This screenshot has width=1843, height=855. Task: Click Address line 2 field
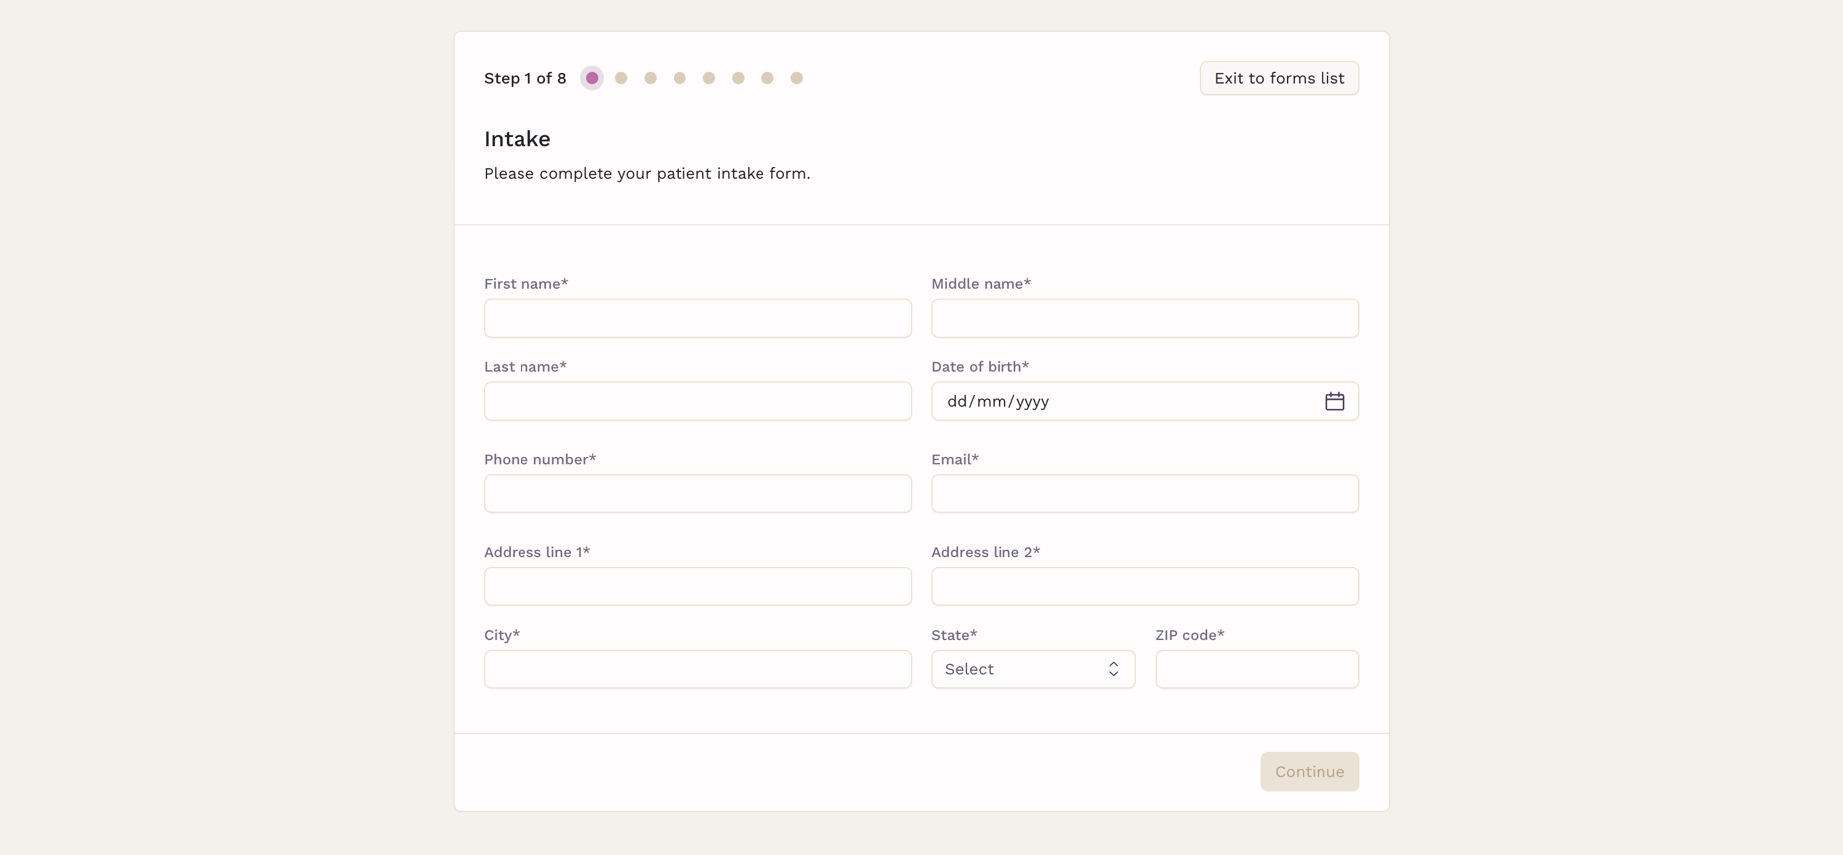pyautogui.click(x=1144, y=587)
